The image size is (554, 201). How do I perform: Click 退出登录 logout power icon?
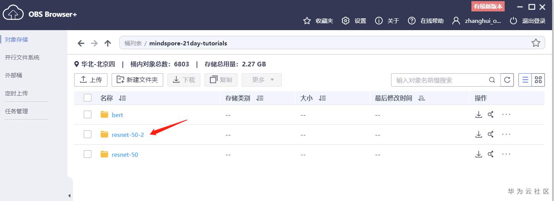click(513, 21)
